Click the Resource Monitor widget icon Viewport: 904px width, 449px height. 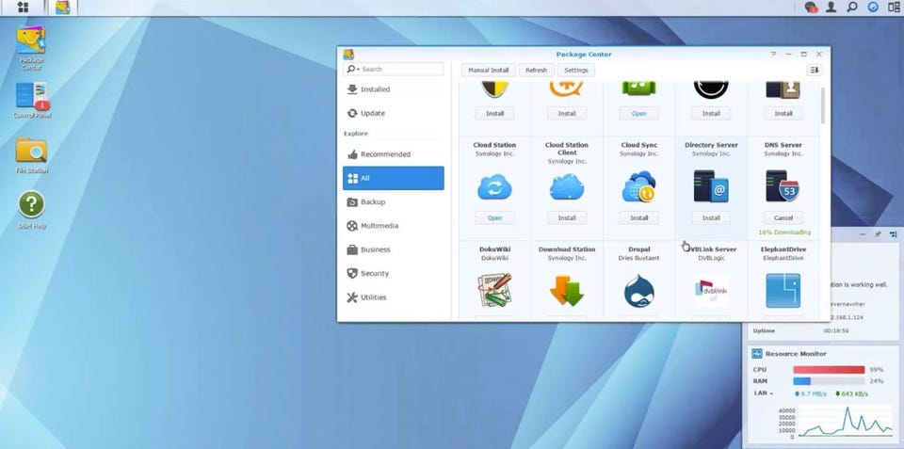(x=757, y=354)
